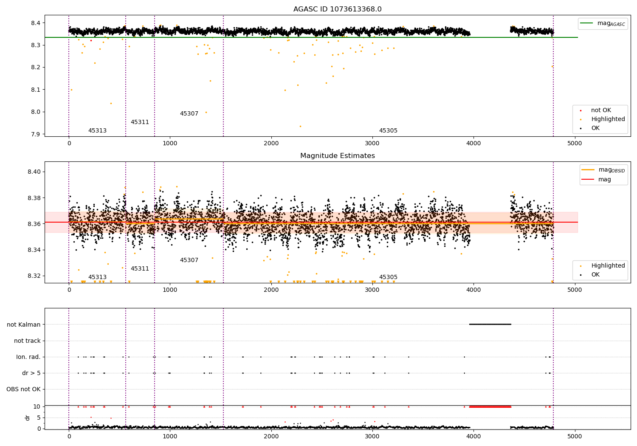This screenshot has height=446, width=637.
Task: Click the black 'not Kalman' flag bar
Action: (x=490, y=325)
